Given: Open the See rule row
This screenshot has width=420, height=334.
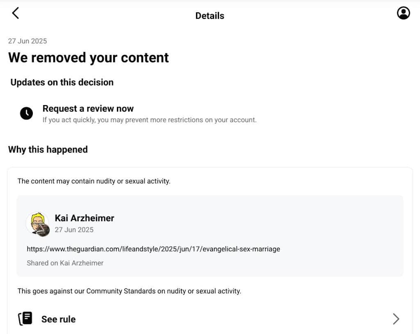Looking at the screenshot, I should pos(210,319).
